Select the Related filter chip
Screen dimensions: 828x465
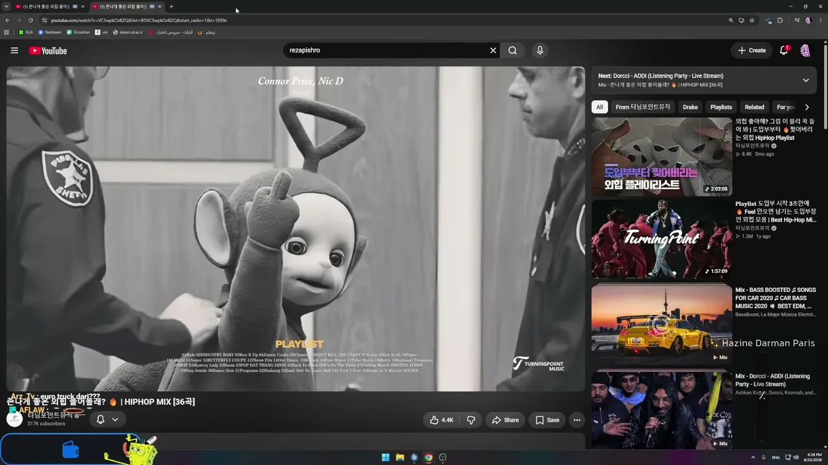coord(754,107)
